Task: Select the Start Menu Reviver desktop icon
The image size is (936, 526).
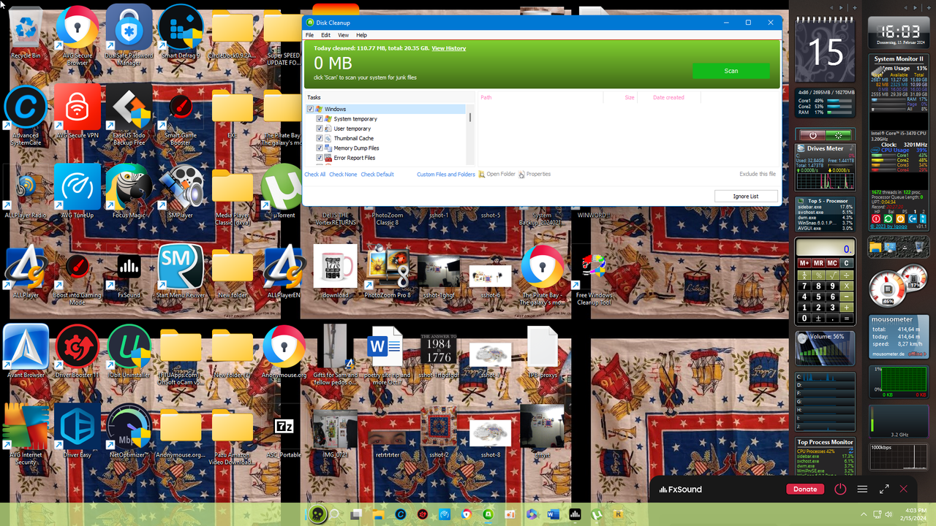Action: click(x=180, y=272)
